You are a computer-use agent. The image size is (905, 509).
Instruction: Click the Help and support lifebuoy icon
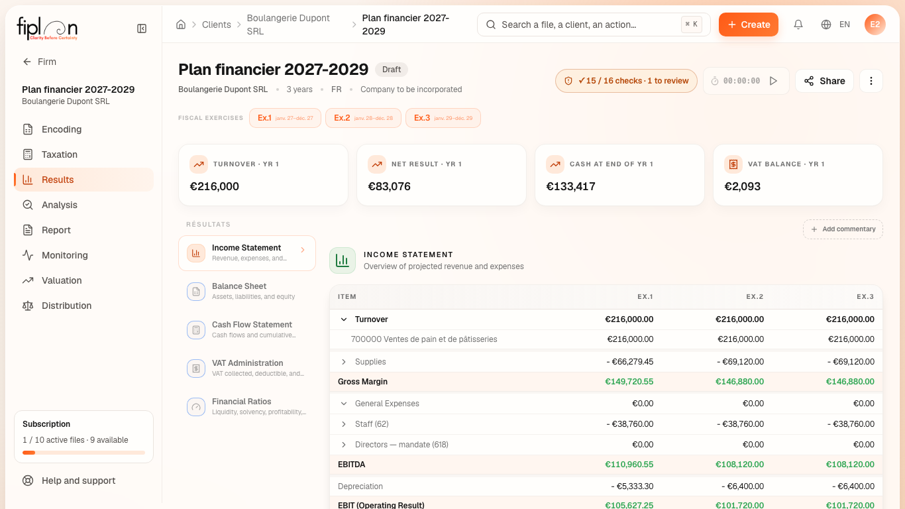[28, 481]
